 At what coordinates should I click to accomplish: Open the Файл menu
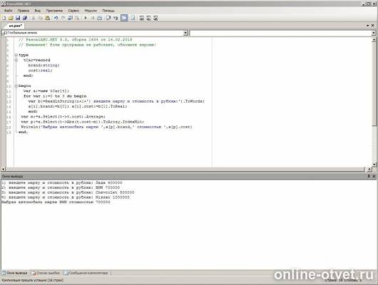click(8, 11)
